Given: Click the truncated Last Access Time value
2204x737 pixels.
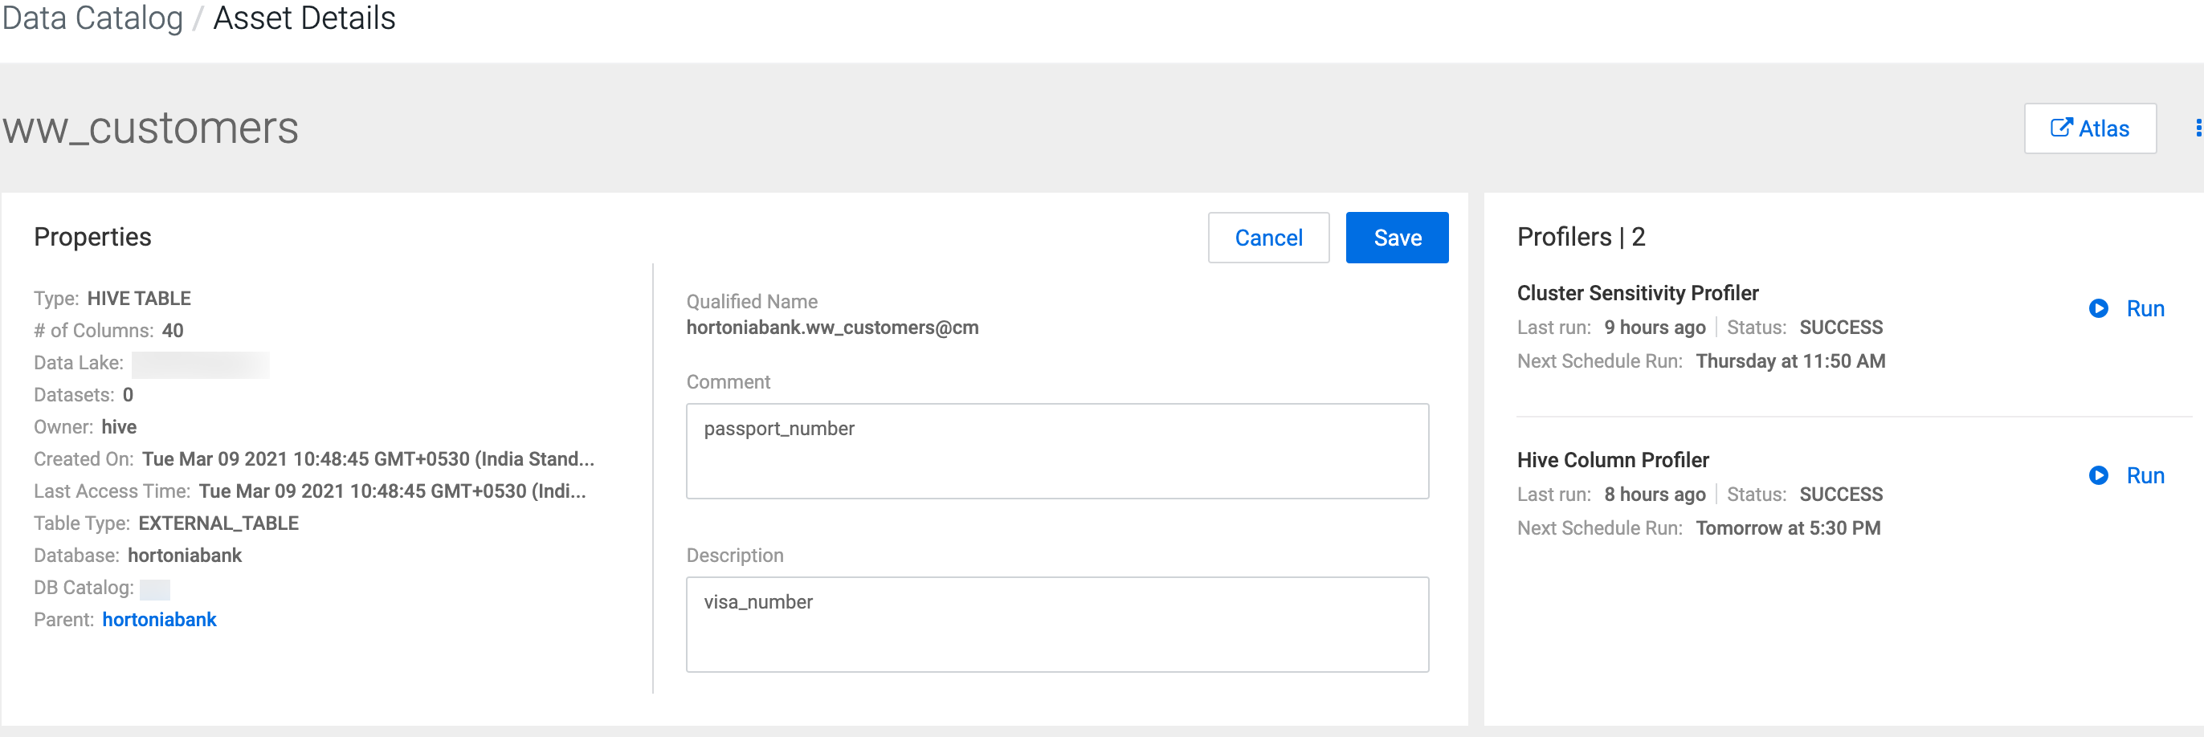Looking at the screenshot, I should point(392,491).
